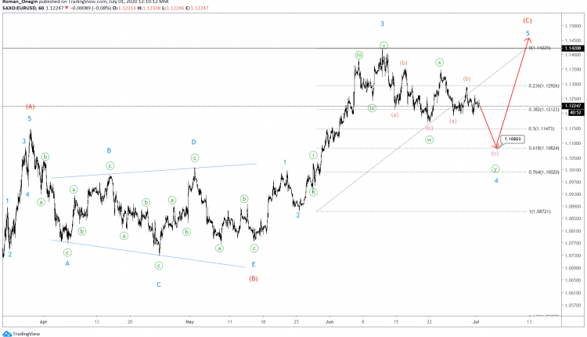Select the green circled y wave label
The image size is (587, 337).
[495, 168]
